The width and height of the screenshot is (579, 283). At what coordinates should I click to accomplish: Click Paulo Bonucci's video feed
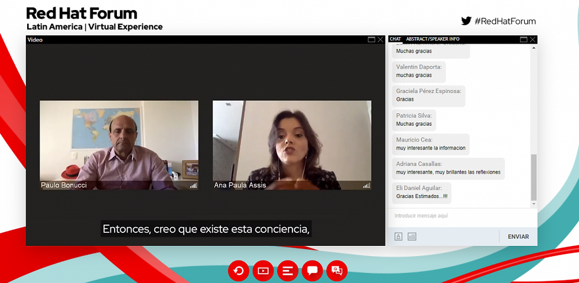click(x=119, y=145)
